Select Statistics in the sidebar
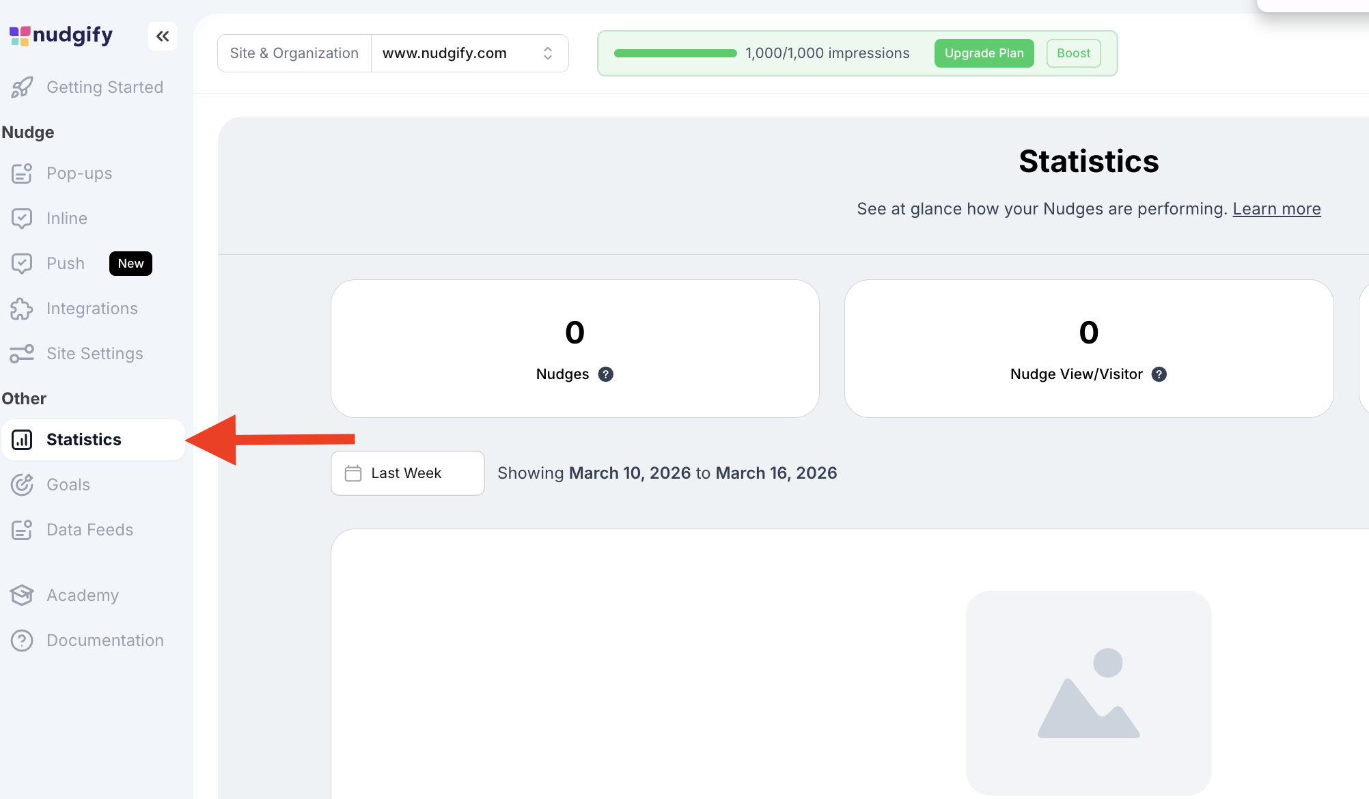1369x799 pixels. (x=83, y=440)
